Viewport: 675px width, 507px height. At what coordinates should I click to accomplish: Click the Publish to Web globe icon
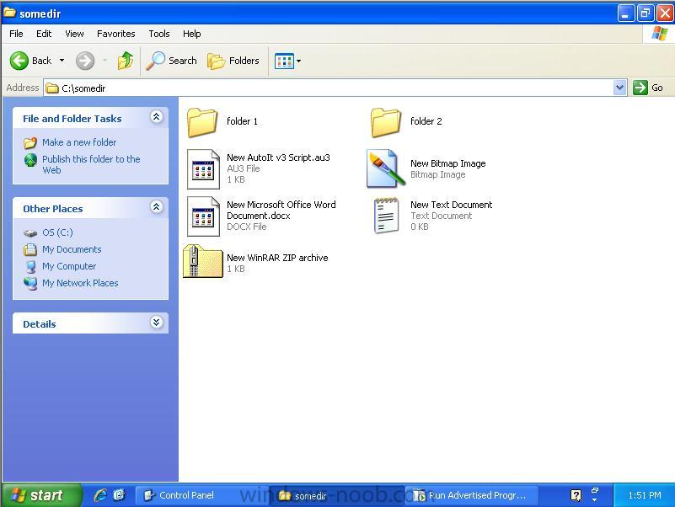[30, 160]
